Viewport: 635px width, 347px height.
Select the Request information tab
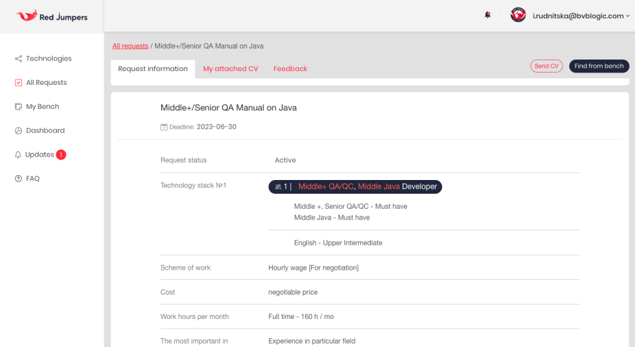153,69
